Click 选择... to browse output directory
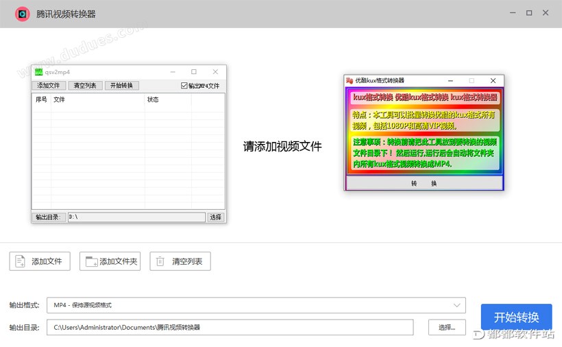 [447, 327]
